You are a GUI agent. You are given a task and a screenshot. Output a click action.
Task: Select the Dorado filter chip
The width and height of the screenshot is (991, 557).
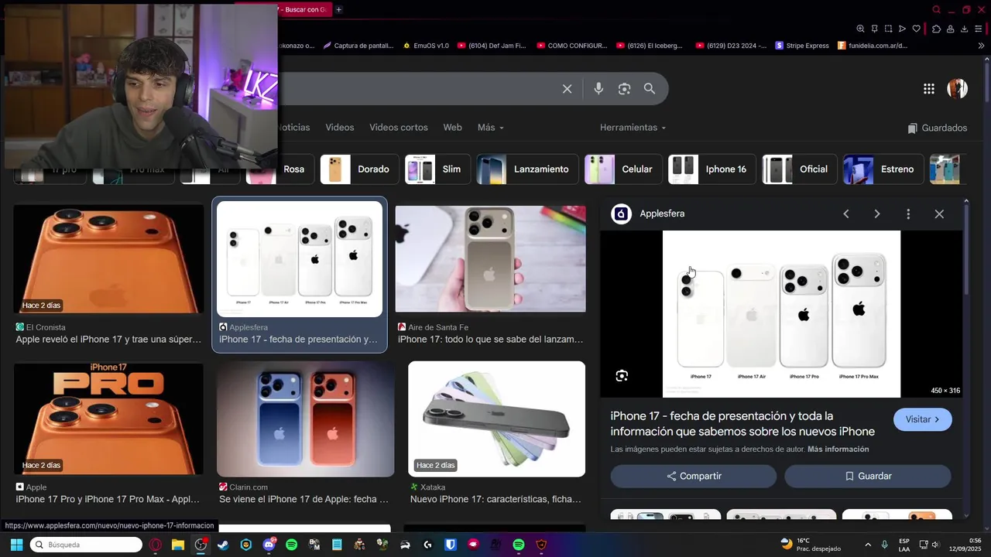(x=360, y=169)
